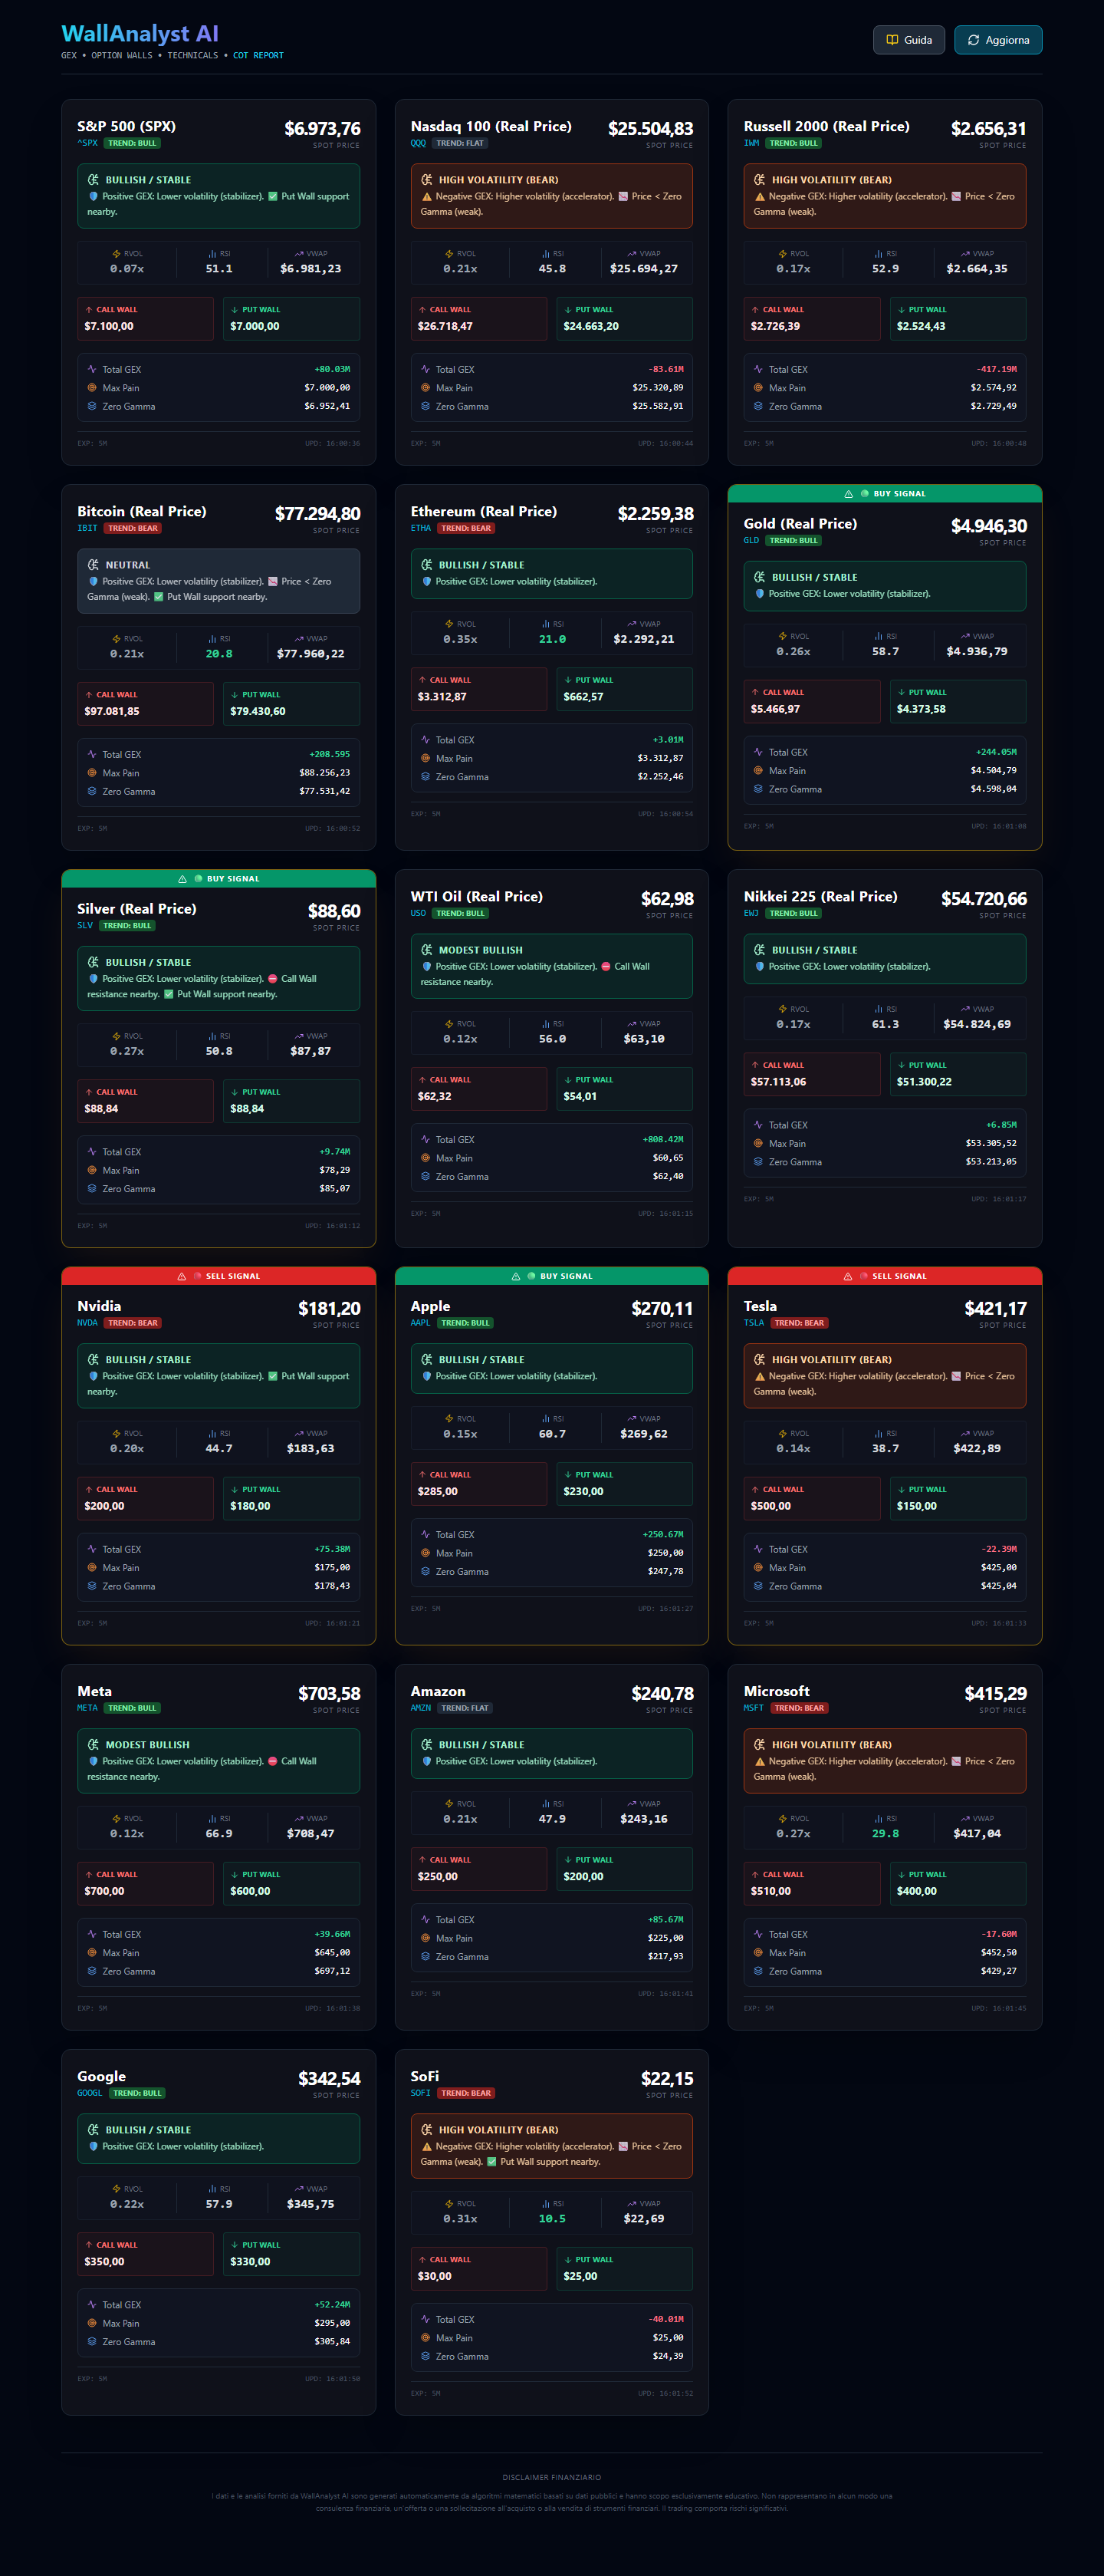
Task: Click warning icon in Nvidia SELL SIGNAL banner
Action: [182, 1276]
